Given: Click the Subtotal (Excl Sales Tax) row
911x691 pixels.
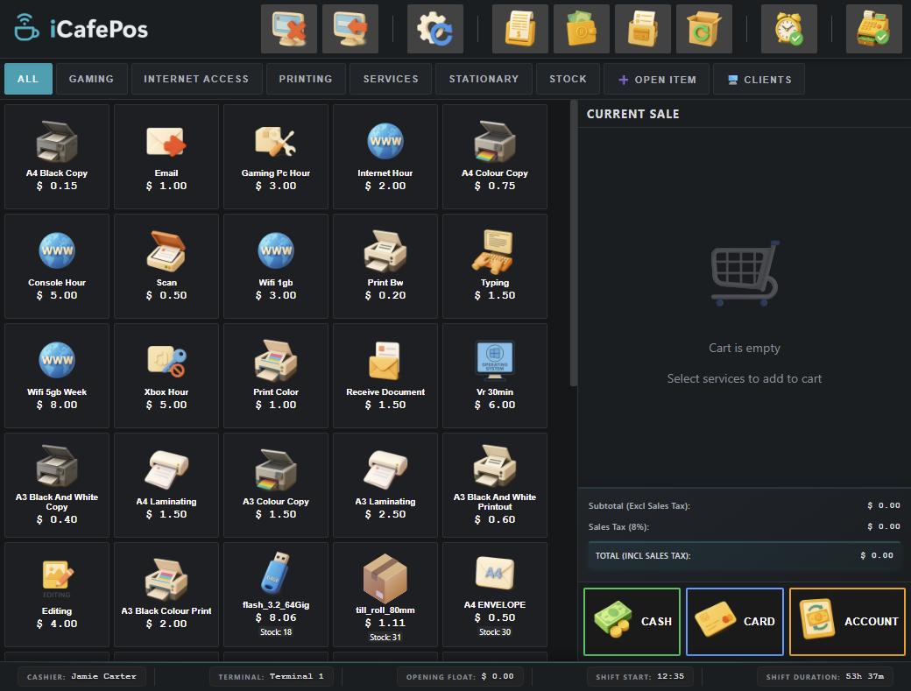Looking at the screenshot, I should click(745, 505).
